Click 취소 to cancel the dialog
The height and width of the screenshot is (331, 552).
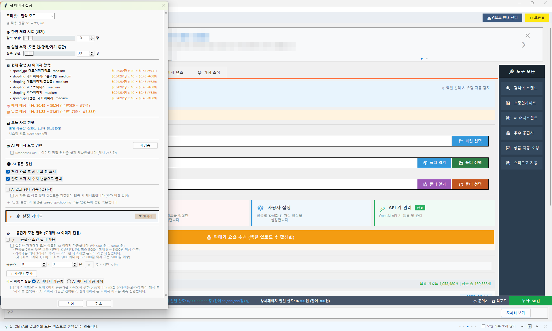point(99,303)
